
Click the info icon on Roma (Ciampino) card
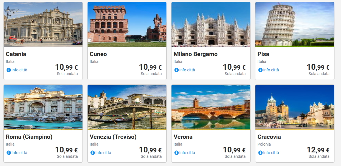click(x=9, y=153)
